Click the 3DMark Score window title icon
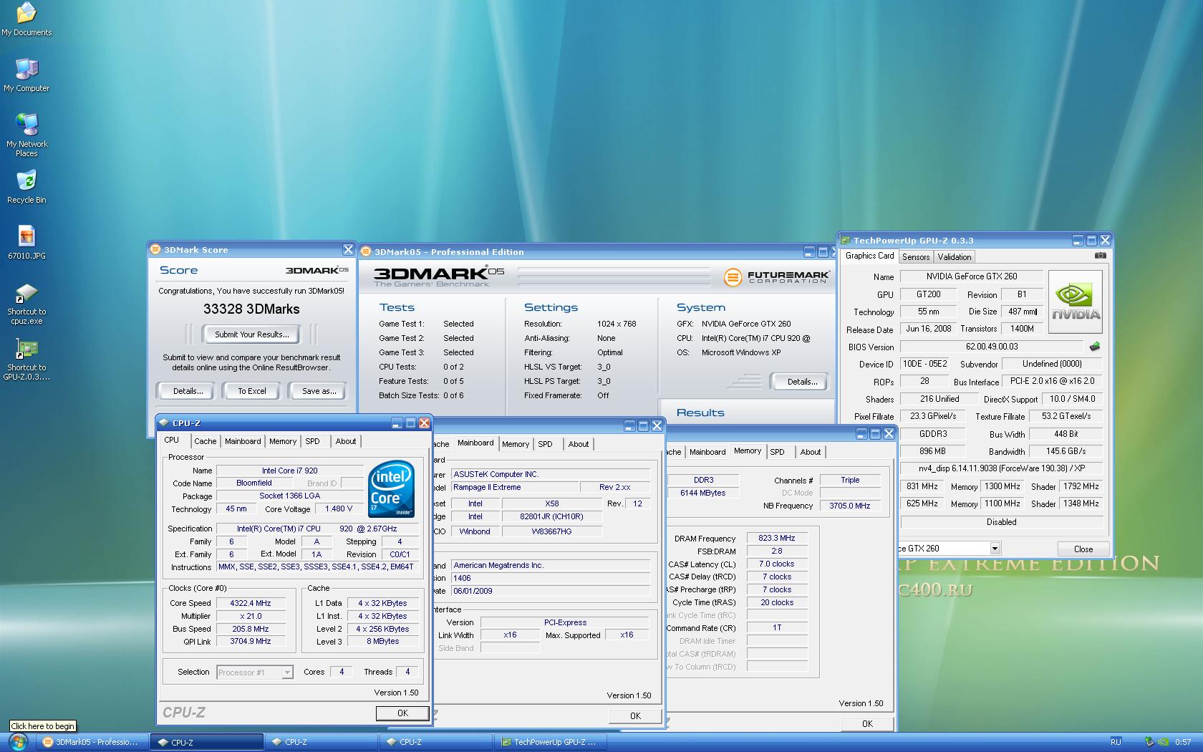1203x752 pixels. (155, 249)
